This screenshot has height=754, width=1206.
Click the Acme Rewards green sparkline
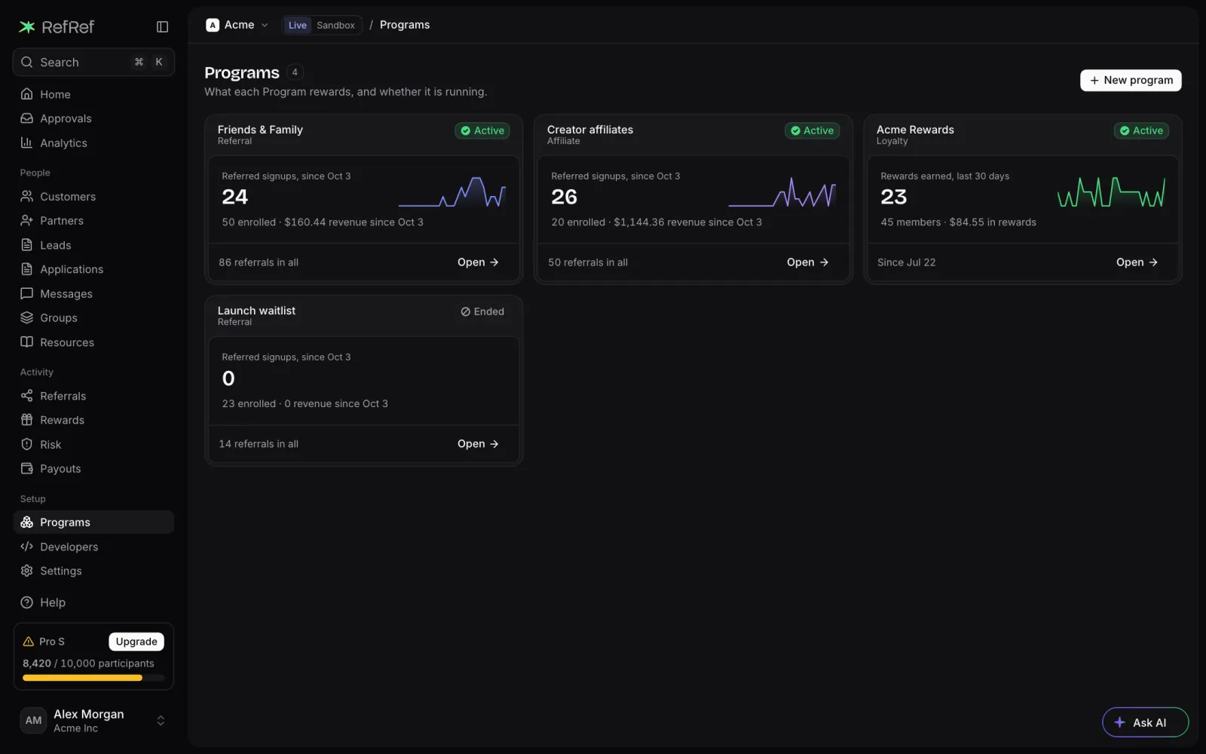tap(1111, 192)
